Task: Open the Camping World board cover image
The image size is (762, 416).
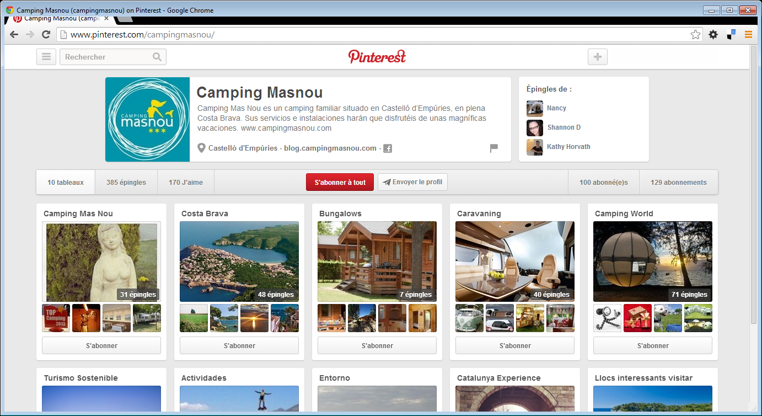Action: pyautogui.click(x=652, y=262)
